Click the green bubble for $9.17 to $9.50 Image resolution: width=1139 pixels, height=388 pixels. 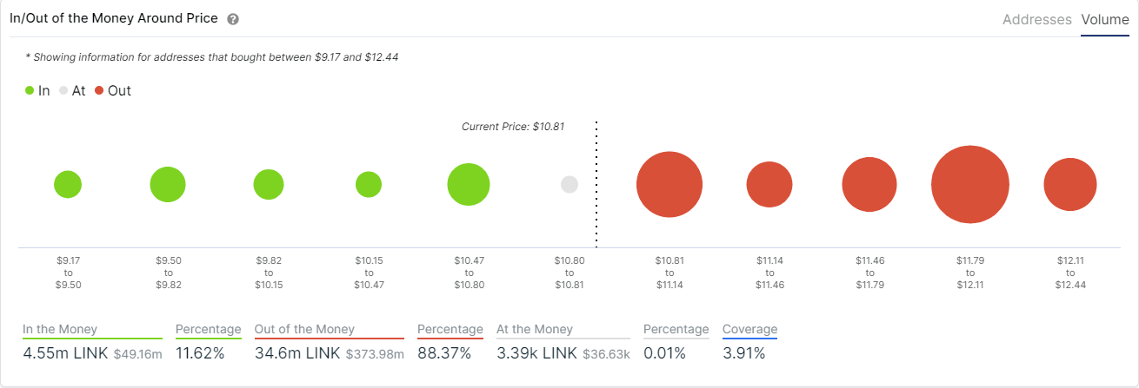68,185
